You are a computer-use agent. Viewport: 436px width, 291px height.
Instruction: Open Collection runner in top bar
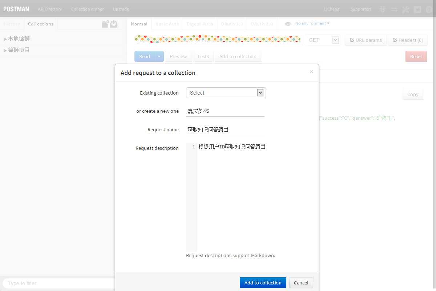pyautogui.click(x=87, y=9)
